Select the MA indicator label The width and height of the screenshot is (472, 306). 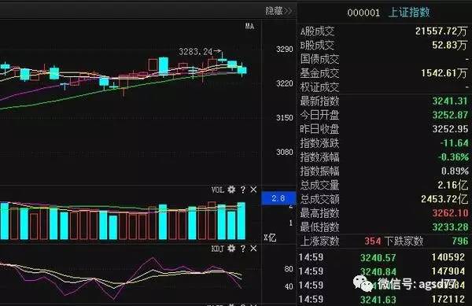[x=249, y=26]
